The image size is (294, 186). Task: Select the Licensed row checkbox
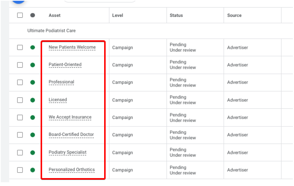click(20, 100)
